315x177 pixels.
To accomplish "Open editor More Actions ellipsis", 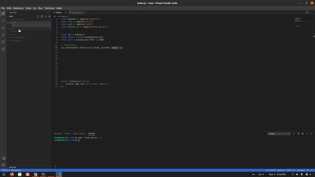I will tap(312, 12).
